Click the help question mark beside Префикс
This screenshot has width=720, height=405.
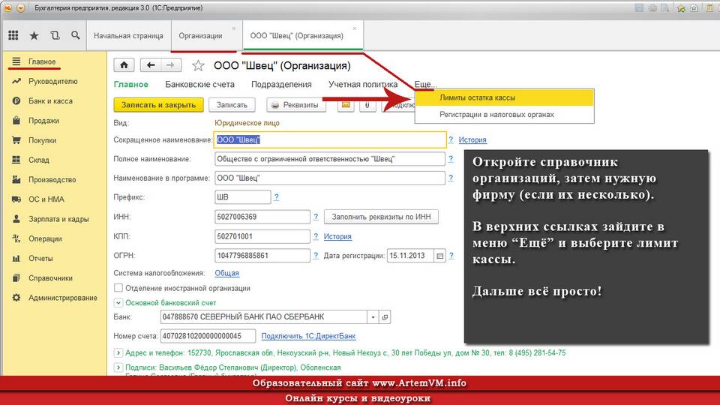click(277, 197)
